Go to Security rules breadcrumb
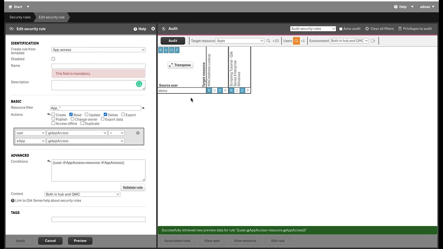Viewport: 443px width, 249px height. click(20, 17)
